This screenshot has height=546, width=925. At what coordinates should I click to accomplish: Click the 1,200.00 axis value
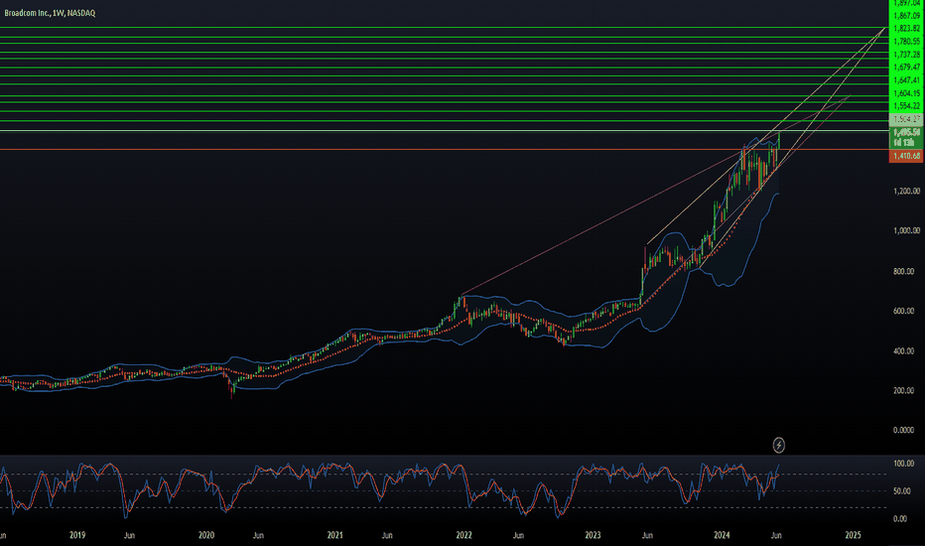pyautogui.click(x=907, y=192)
